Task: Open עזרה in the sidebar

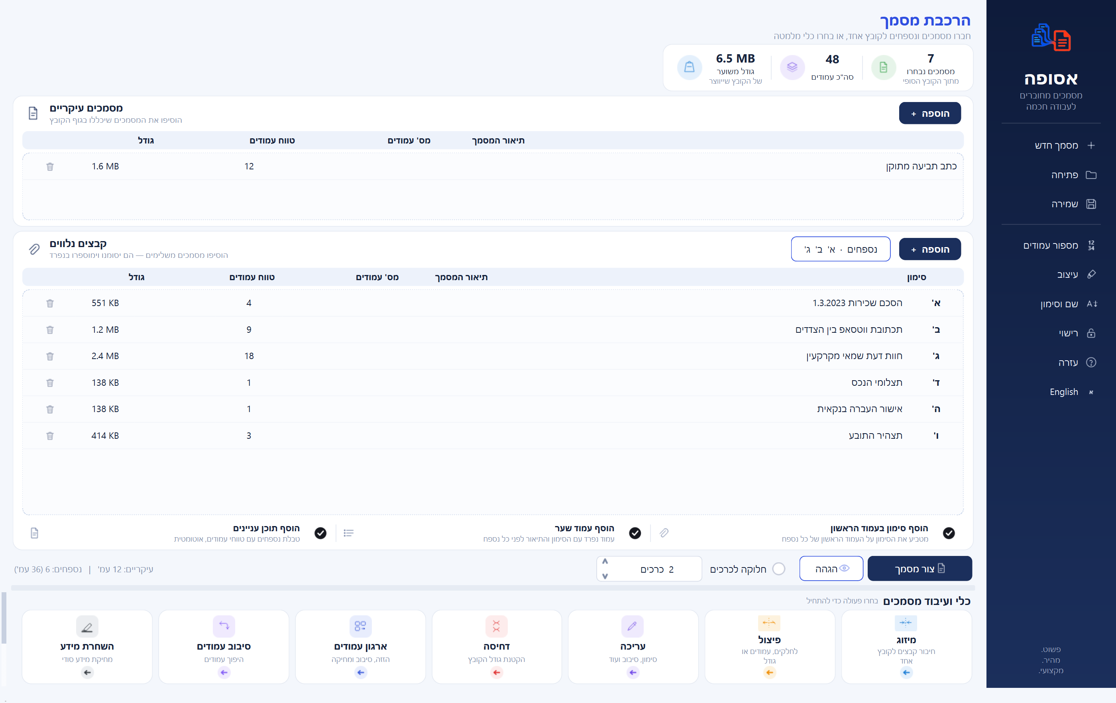Action: point(1077,363)
